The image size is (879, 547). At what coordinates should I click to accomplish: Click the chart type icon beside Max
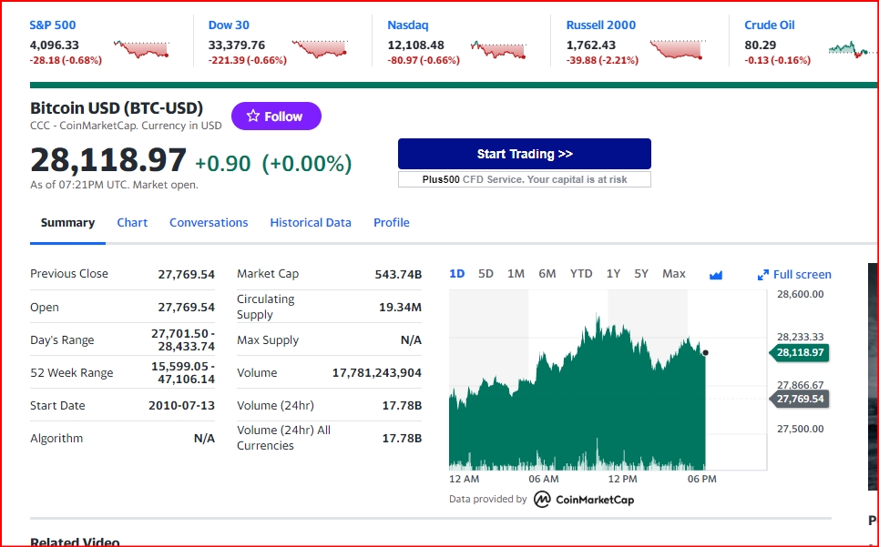715,275
